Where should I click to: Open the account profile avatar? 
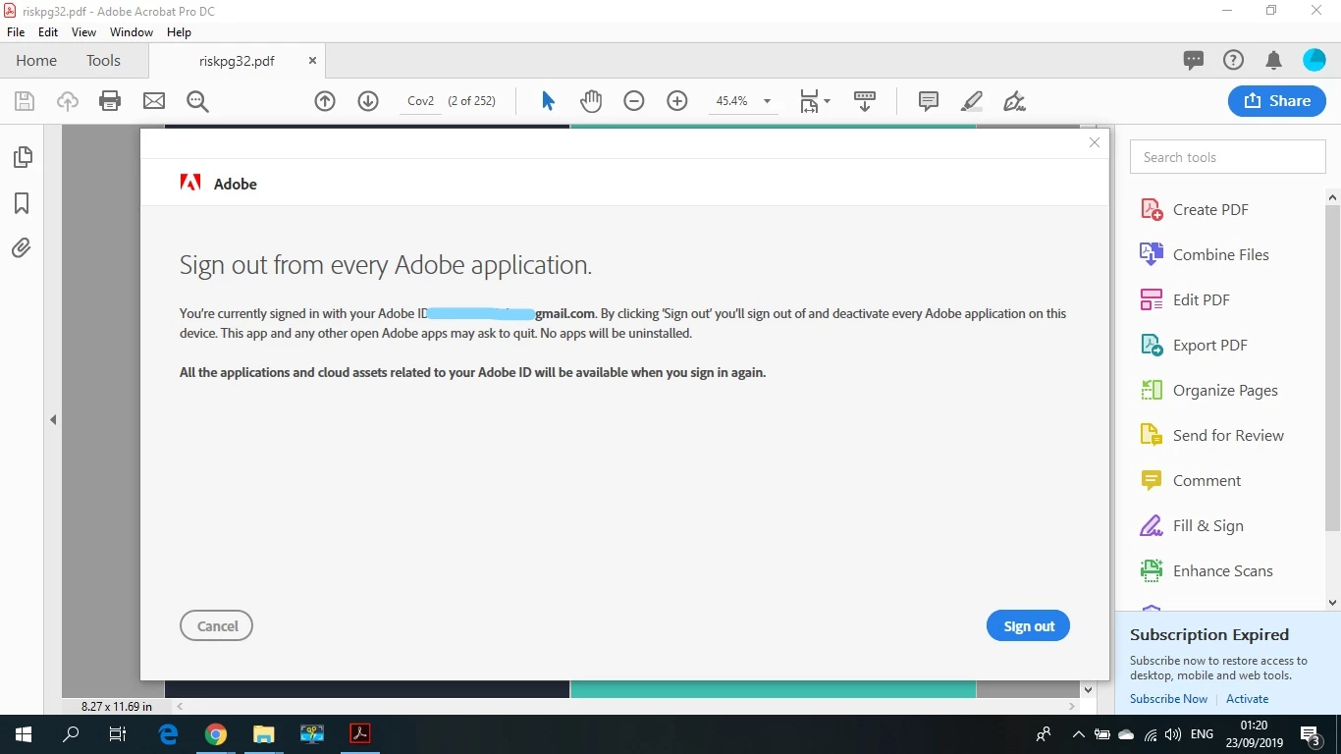1314,60
